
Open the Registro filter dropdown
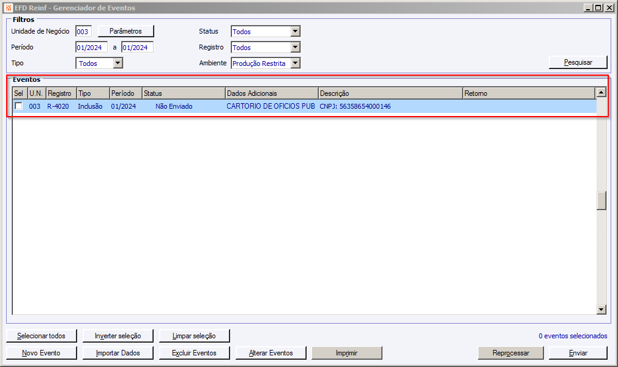pos(295,47)
